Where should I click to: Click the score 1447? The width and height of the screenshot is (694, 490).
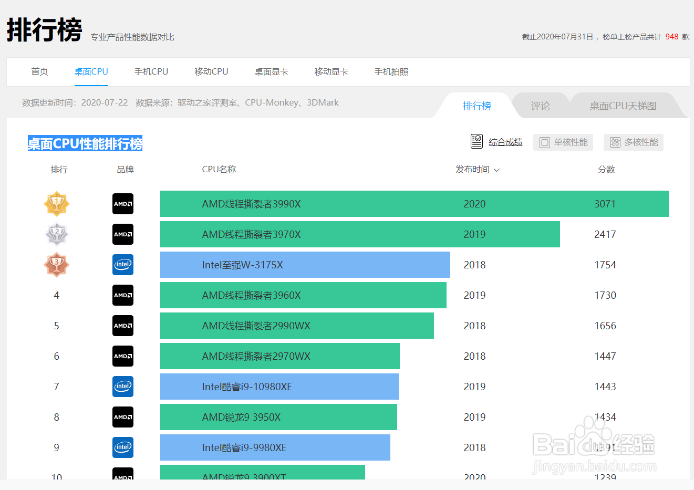[x=605, y=356]
